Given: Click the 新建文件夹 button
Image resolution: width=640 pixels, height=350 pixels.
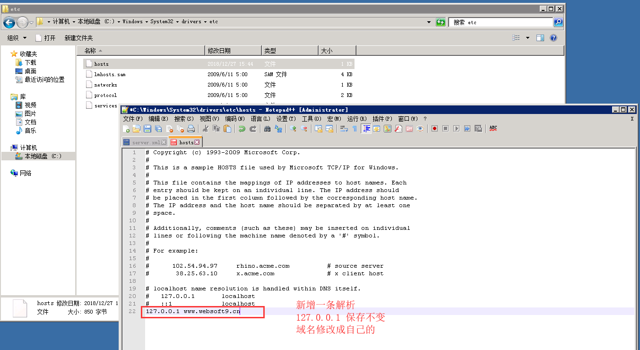Looking at the screenshot, I should point(78,38).
